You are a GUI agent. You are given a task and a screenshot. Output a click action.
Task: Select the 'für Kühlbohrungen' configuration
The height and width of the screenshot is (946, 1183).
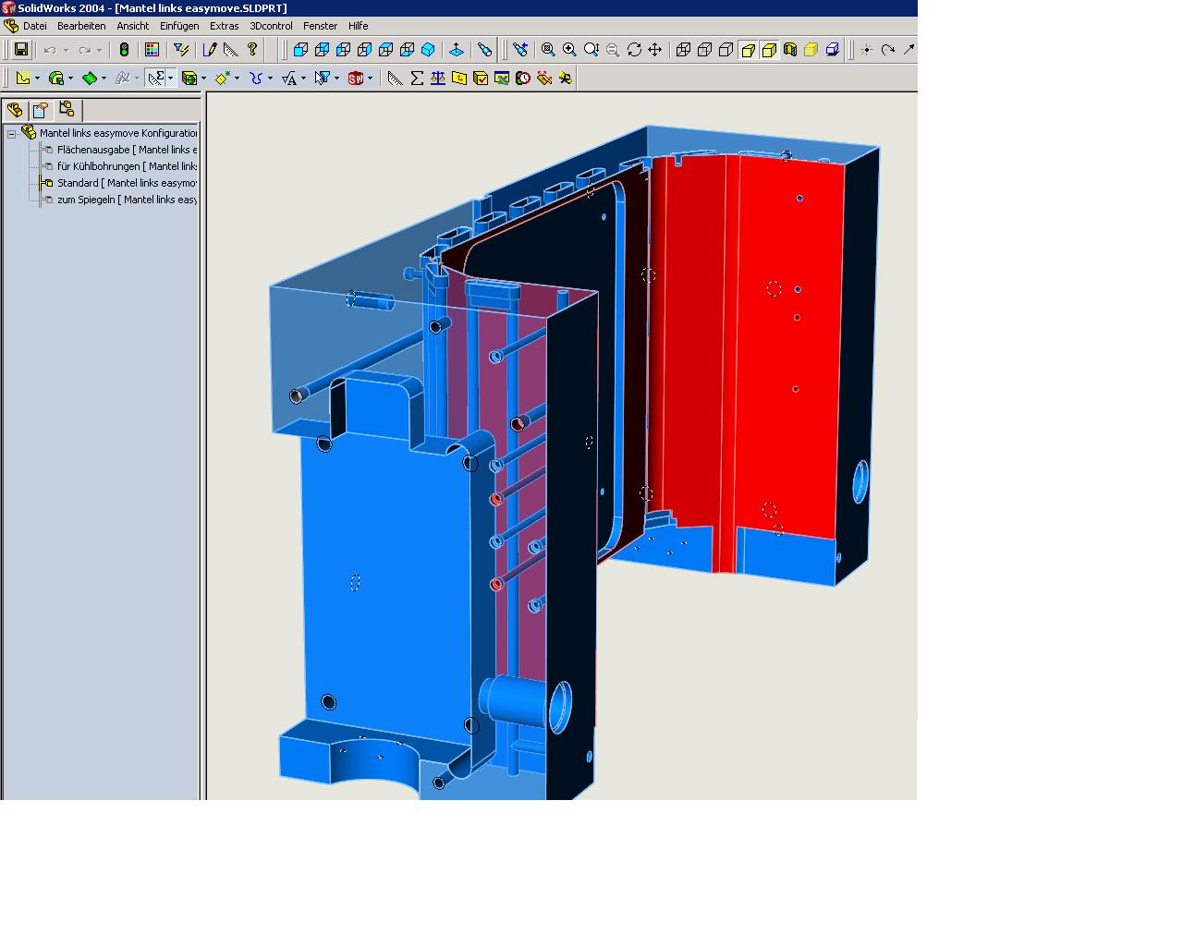coord(127,166)
